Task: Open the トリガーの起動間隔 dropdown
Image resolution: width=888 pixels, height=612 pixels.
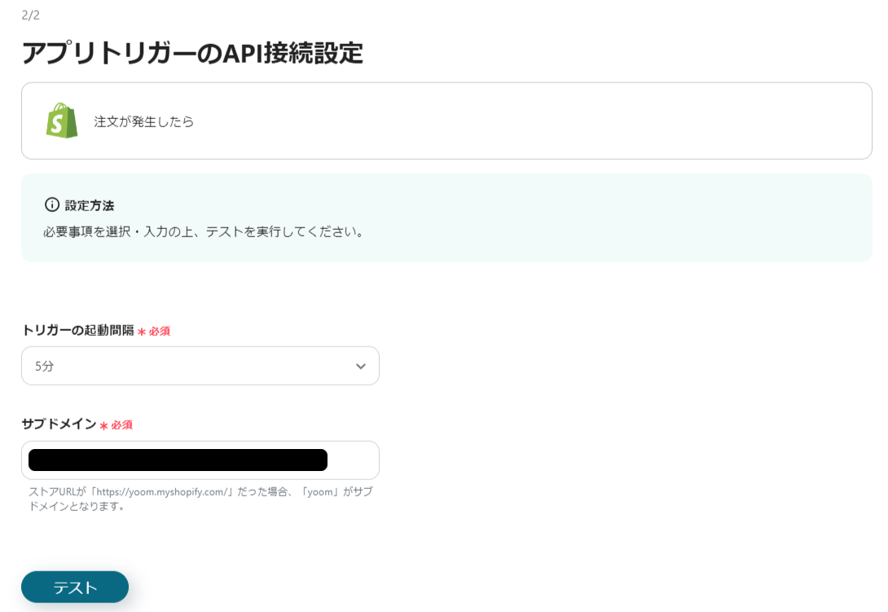Action: (x=200, y=366)
